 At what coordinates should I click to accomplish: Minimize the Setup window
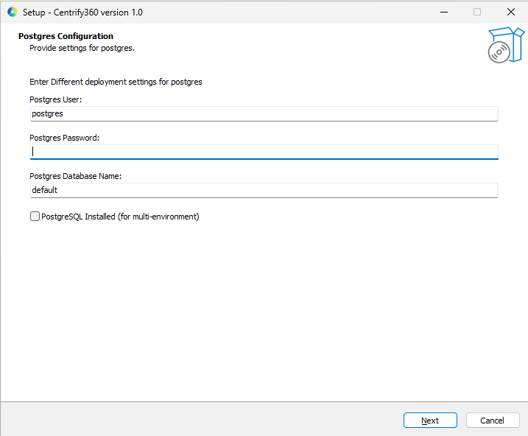tap(444, 12)
